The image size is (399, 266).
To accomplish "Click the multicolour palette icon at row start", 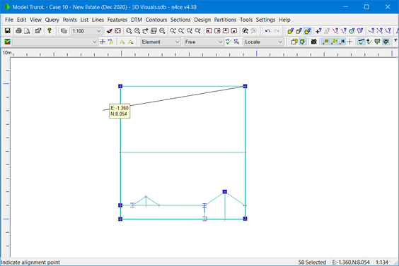I will [8, 42].
